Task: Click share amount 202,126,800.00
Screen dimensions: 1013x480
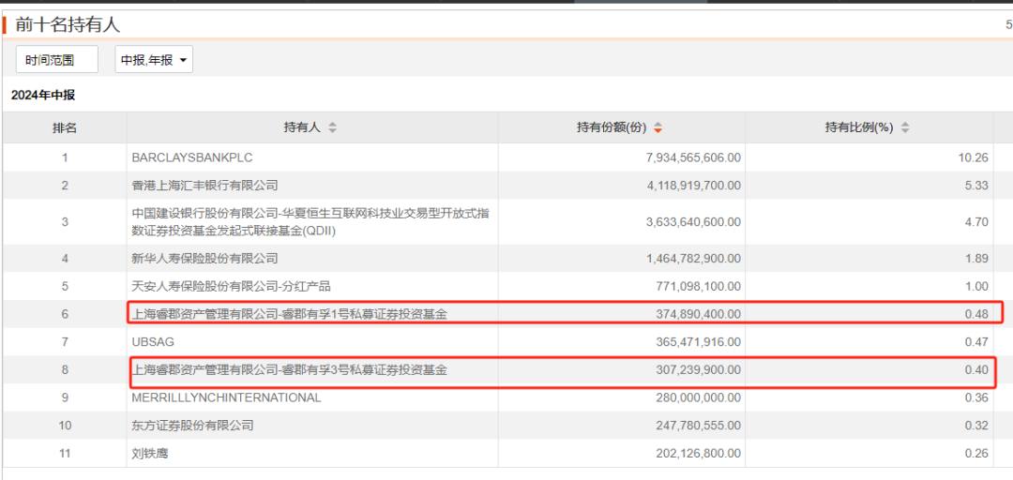Action: [x=700, y=454]
